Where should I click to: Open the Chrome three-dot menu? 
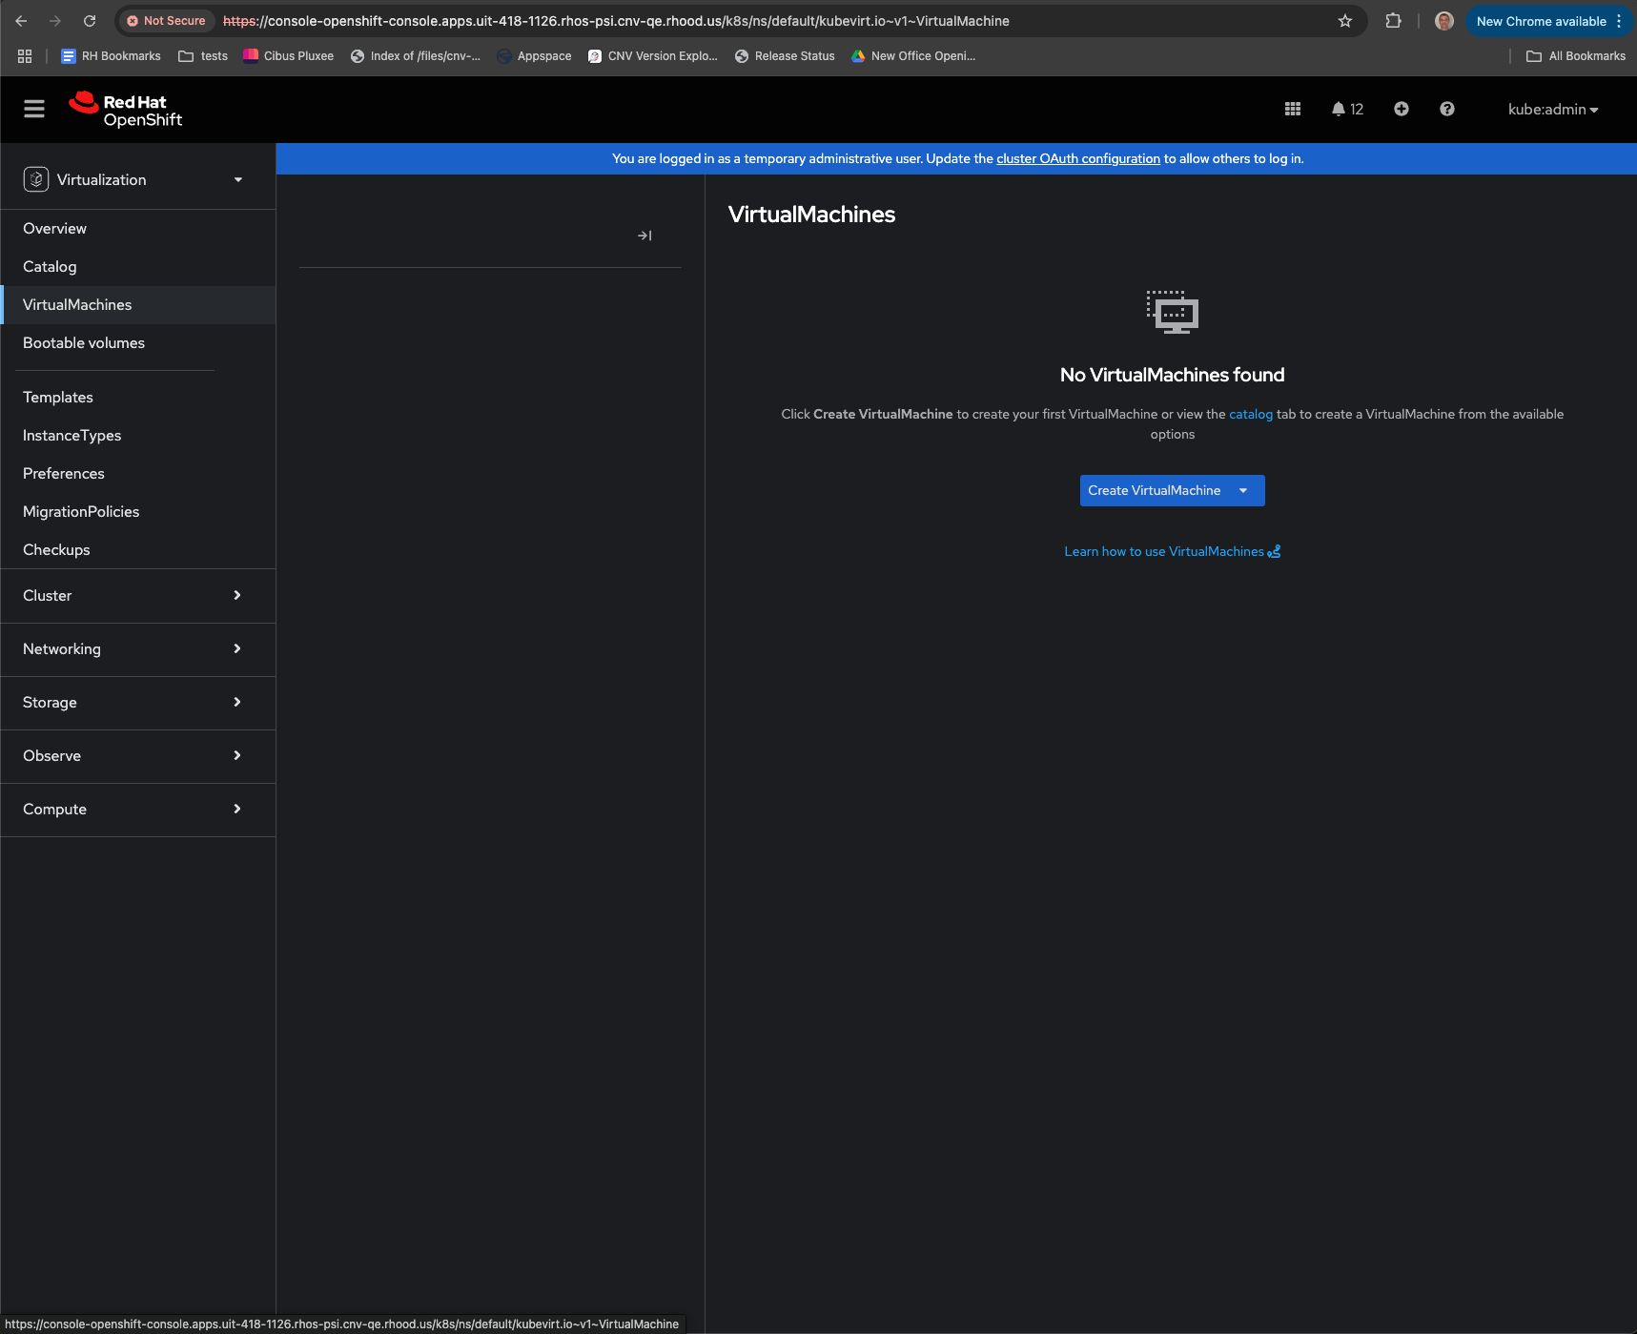1619,21
